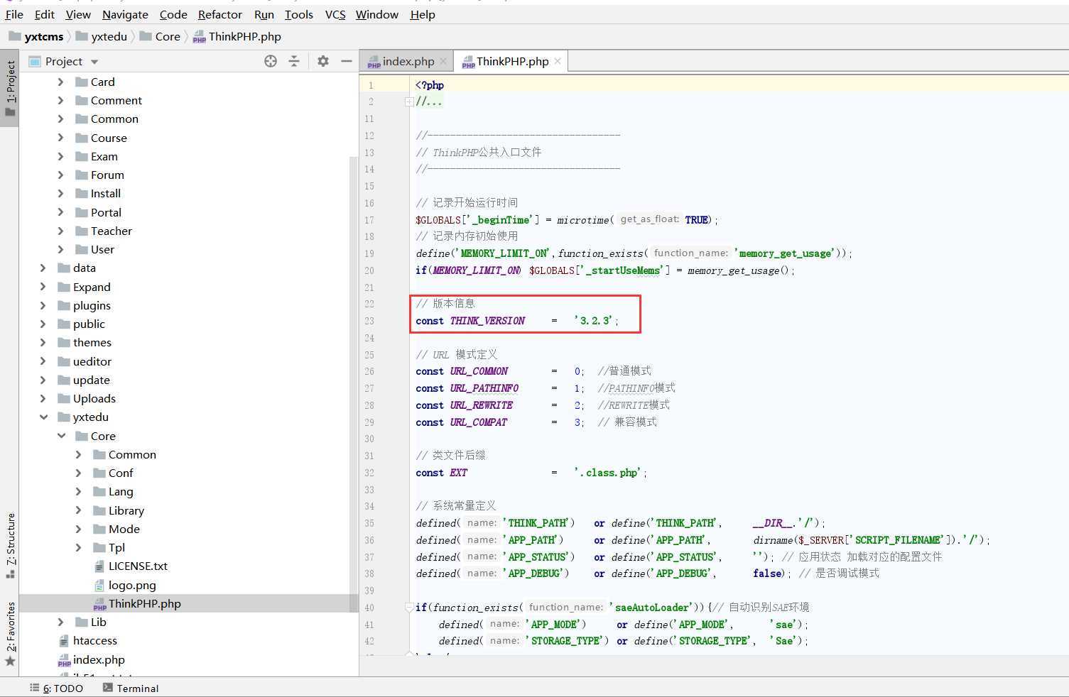This screenshot has height=697, width=1069.
Task: Open Project panel settings gear
Action: click(323, 61)
